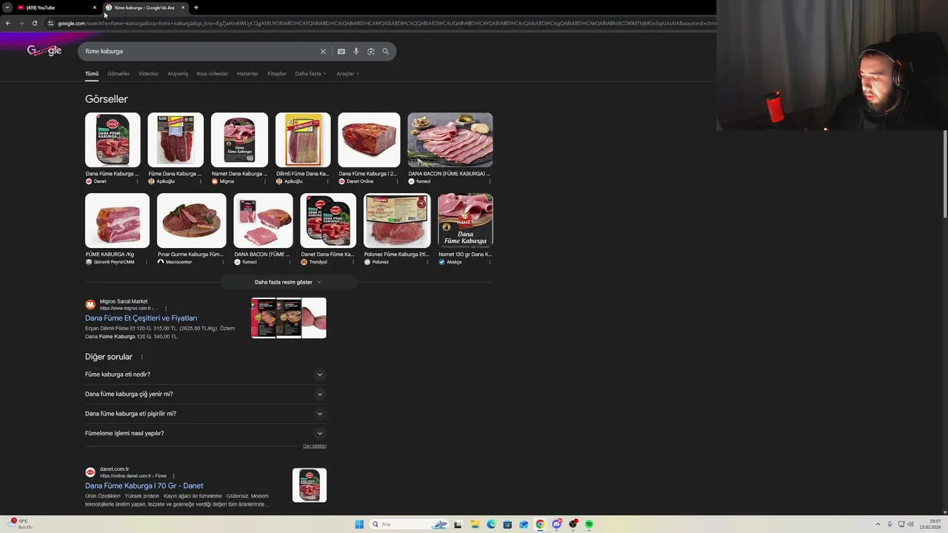Switch to the Haberler tab
This screenshot has height=533, width=948.
tap(247, 73)
